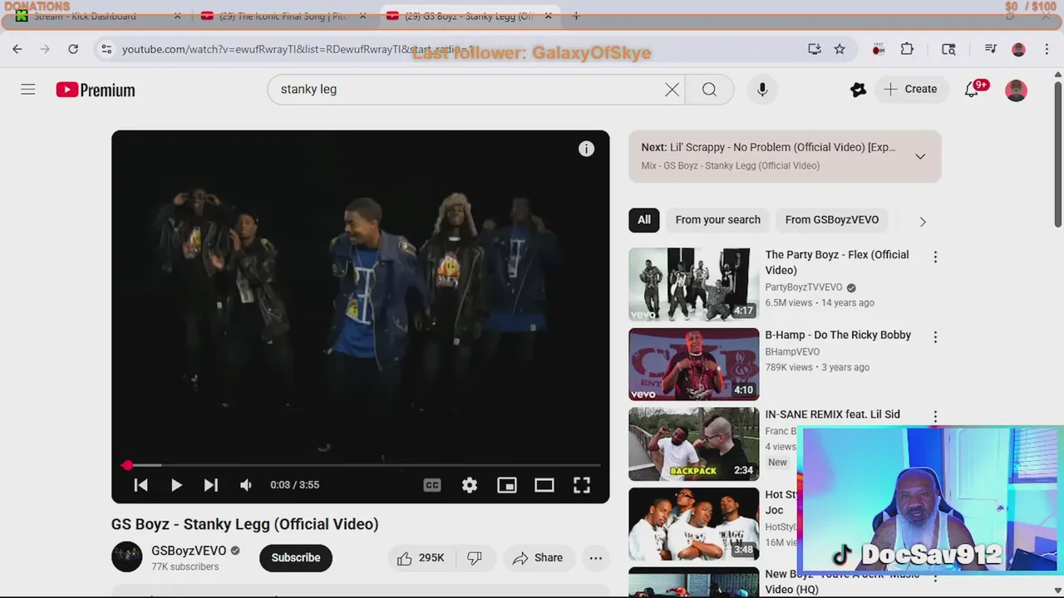1064x598 pixels.
Task: Like the video with 295K likes
Action: coord(421,558)
